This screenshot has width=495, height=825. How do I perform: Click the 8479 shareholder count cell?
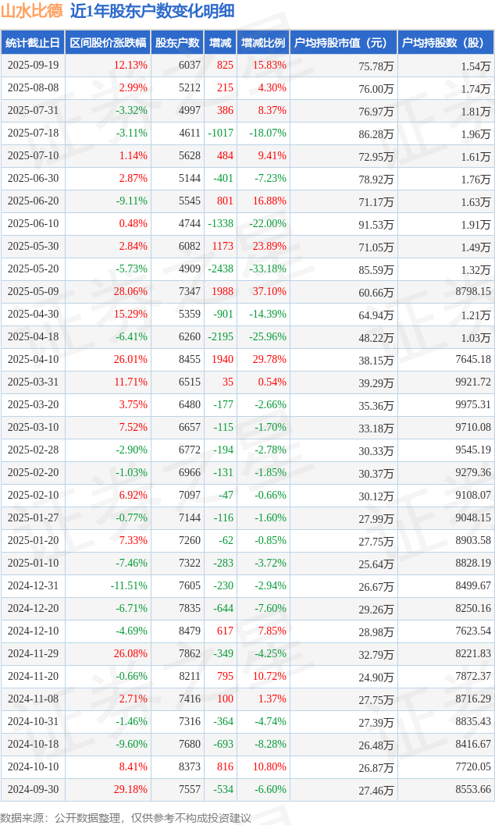click(189, 631)
